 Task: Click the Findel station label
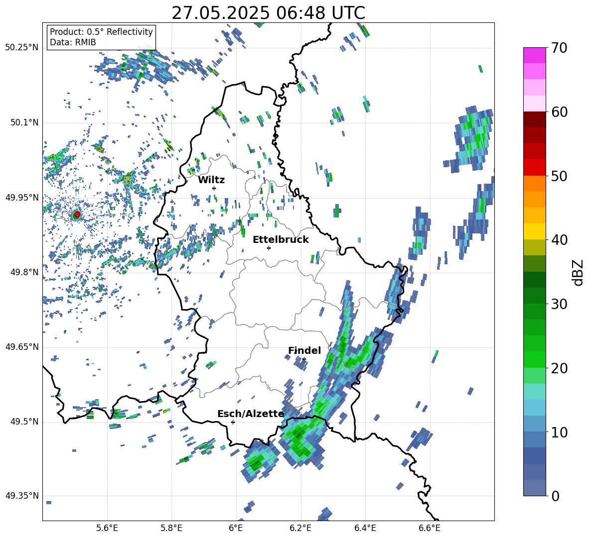[304, 350]
